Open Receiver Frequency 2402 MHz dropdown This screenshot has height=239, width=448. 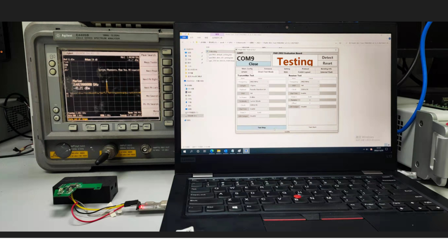(310, 82)
